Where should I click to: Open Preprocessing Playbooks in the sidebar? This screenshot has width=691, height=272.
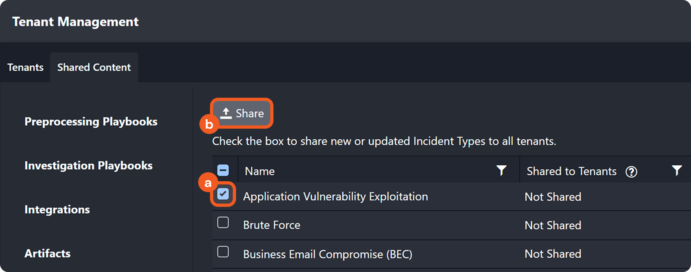coord(91,122)
